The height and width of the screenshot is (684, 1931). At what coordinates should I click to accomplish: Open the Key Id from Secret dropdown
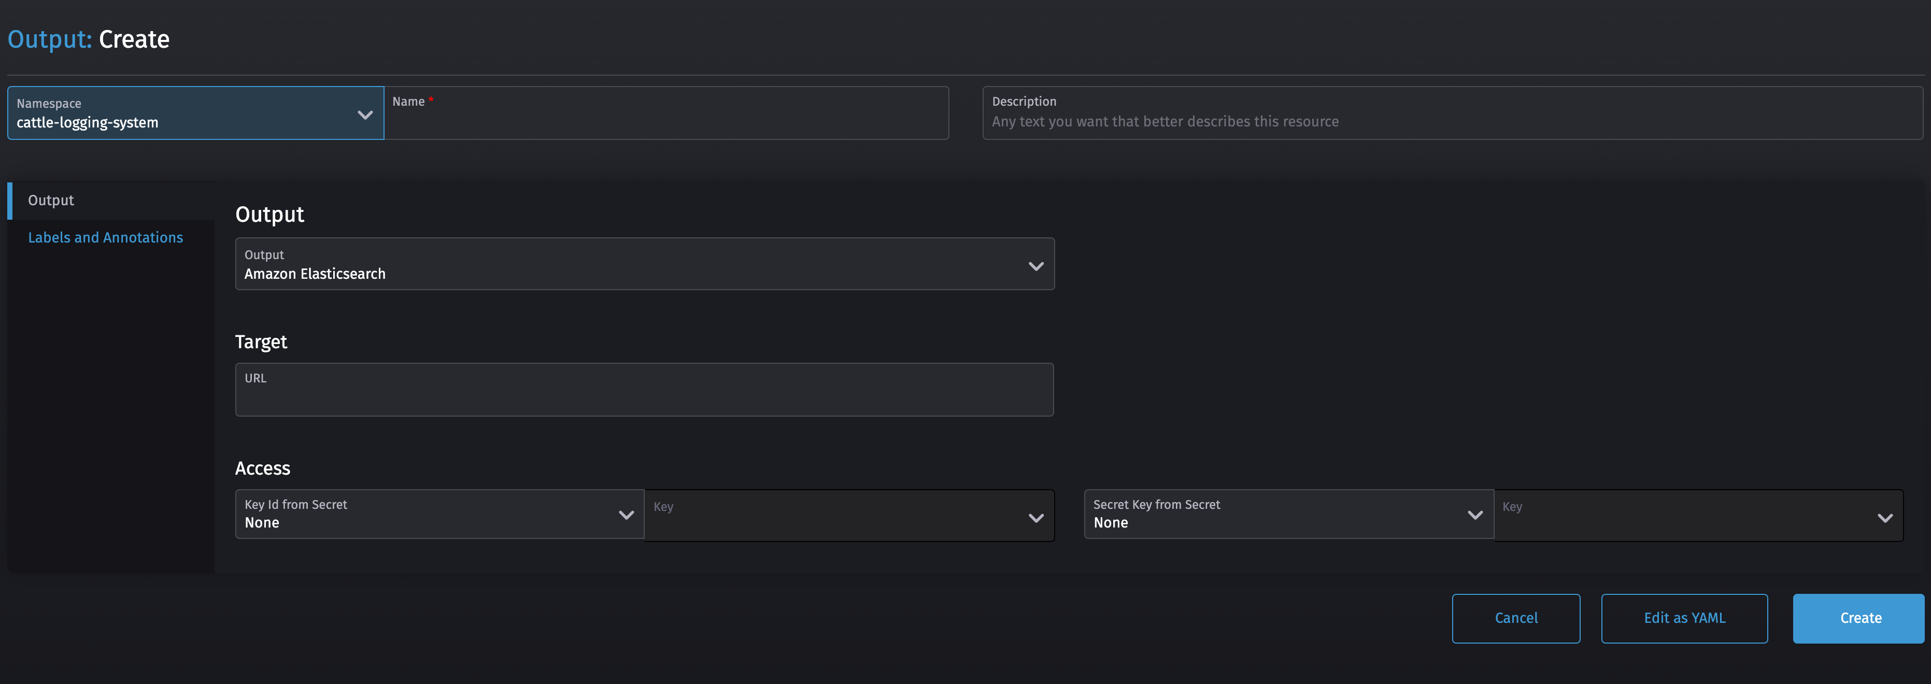(x=627, y=516)
